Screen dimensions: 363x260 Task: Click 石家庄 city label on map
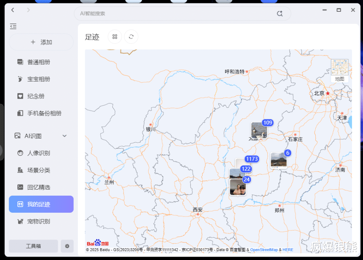[295, 139]
